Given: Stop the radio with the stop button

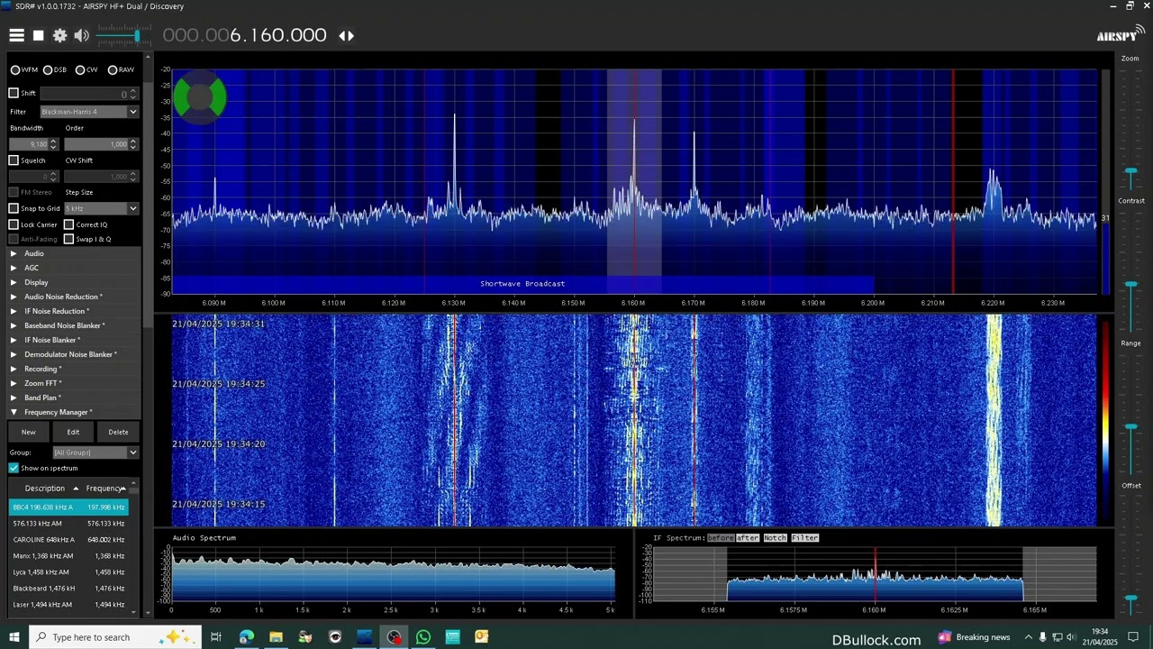Looking at the screenshot, I should pos(39,35).
